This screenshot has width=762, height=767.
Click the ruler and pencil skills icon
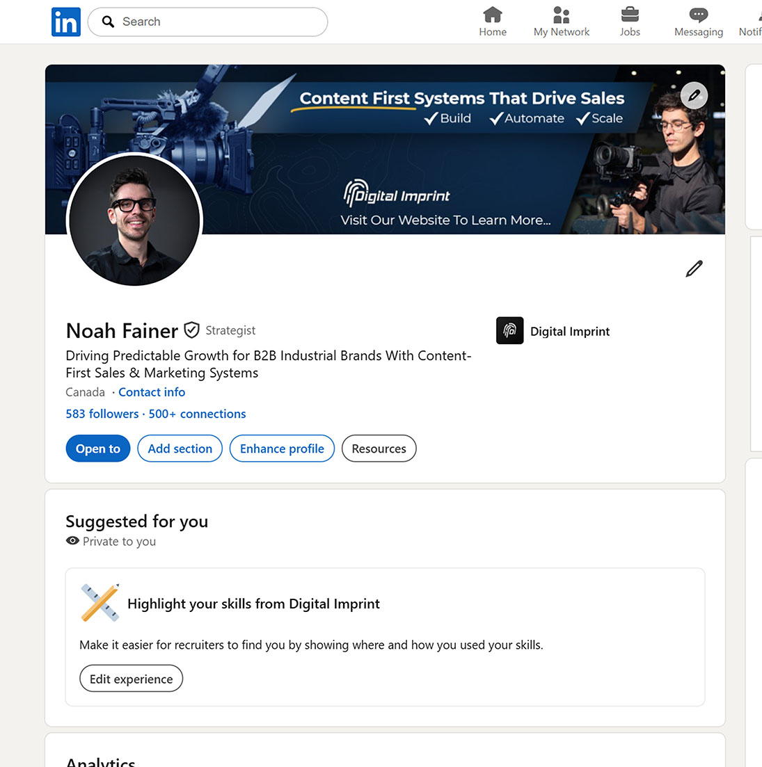(100, 603)
